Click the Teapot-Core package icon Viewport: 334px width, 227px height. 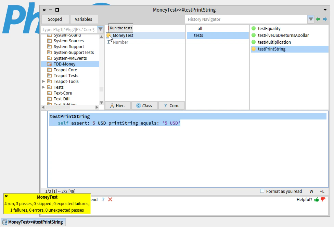pos(49,70)
